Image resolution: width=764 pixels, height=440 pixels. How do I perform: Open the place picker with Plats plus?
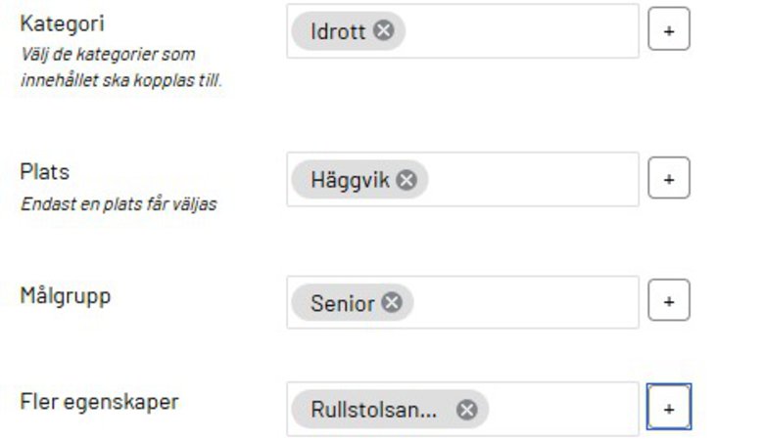669,180
